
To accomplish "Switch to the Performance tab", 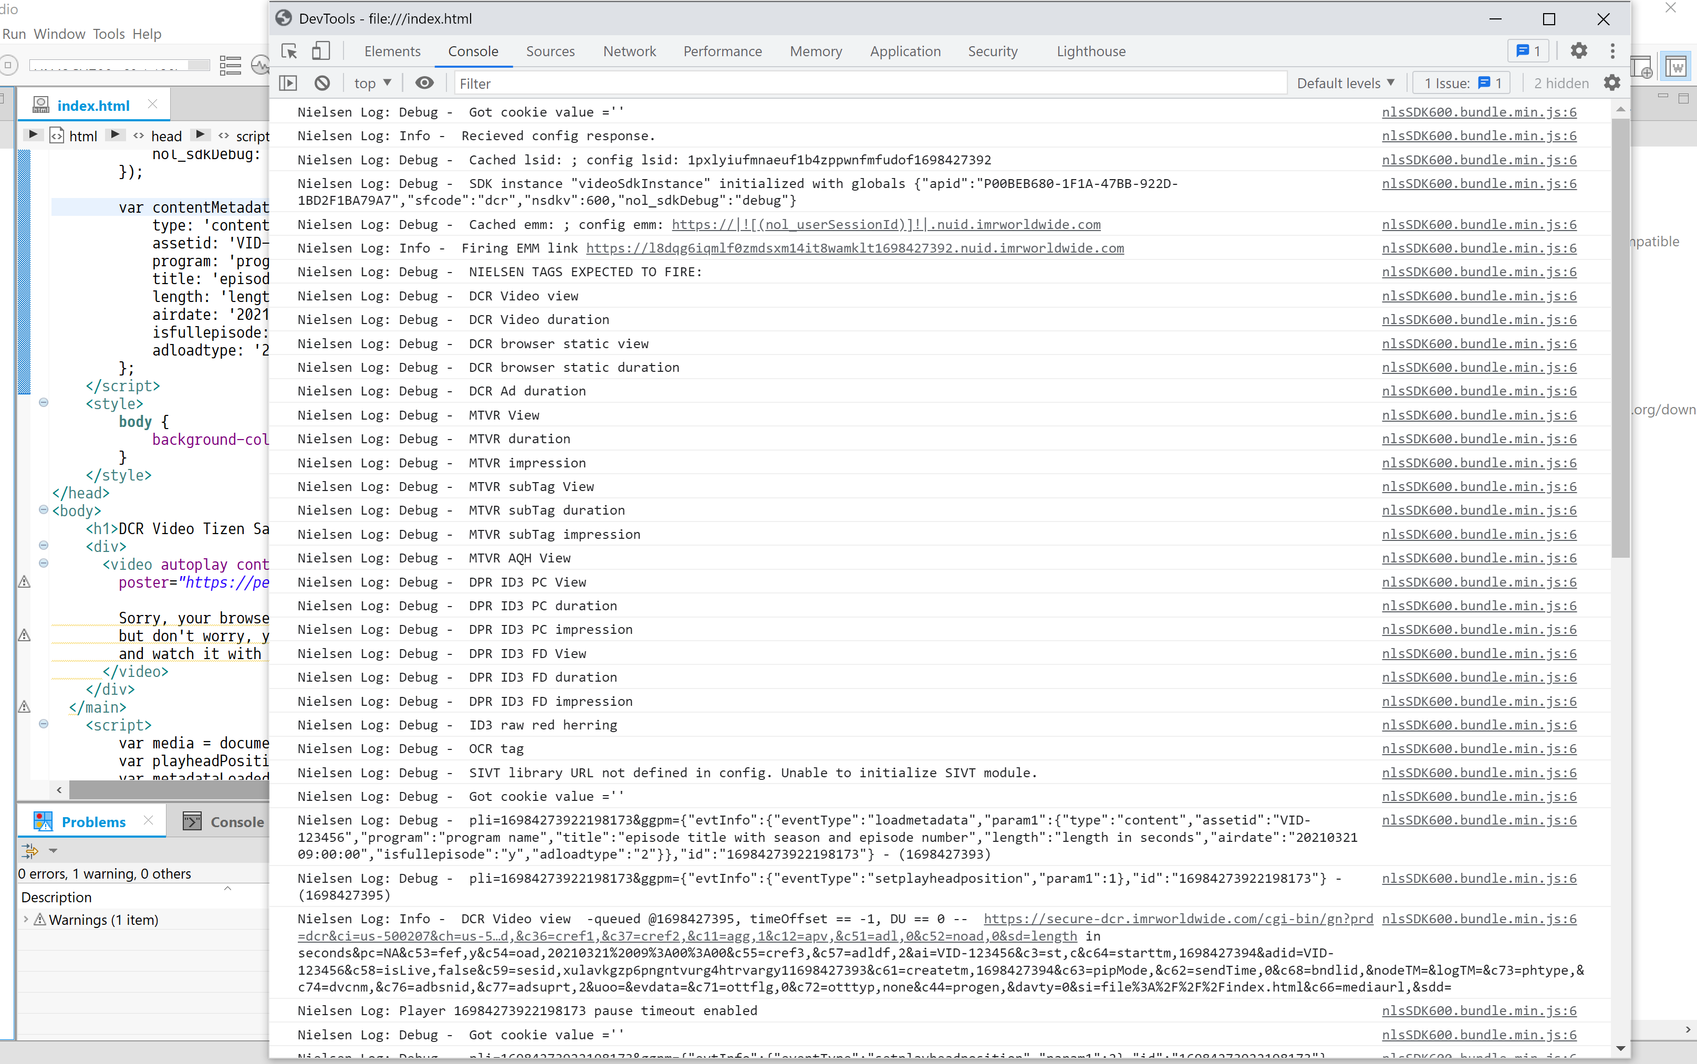I will click(x=723, y=50).
